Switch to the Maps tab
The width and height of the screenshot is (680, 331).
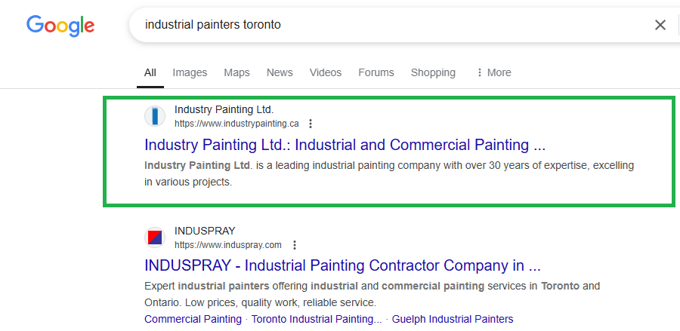[236, 72]
